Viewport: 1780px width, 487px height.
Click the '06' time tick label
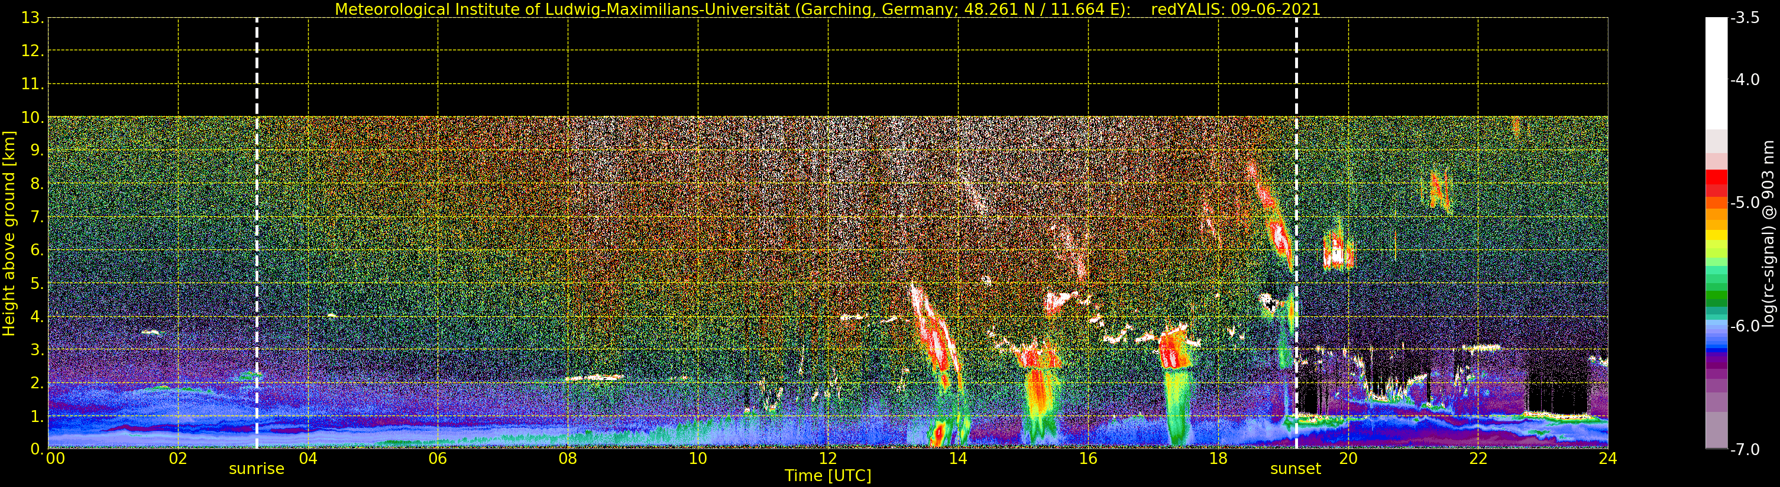[438, 458]
